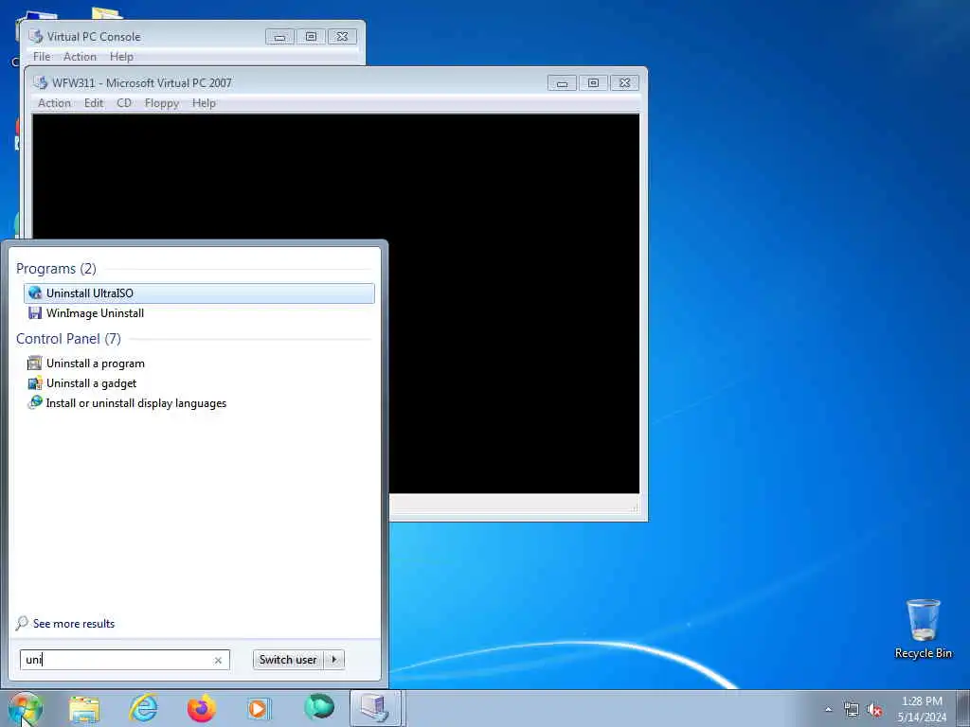The image size is (970, 727).
Task: Open Windows Media Player taskbar icon
Action: 259,708
